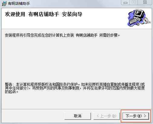
Task: Click the installer icon in the title bar
Action: [4, 4]
